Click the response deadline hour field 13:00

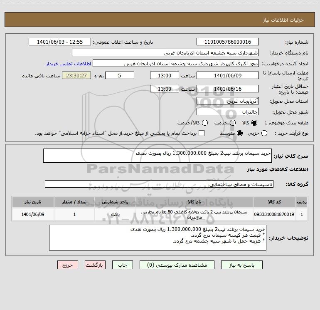coord(165,75)
